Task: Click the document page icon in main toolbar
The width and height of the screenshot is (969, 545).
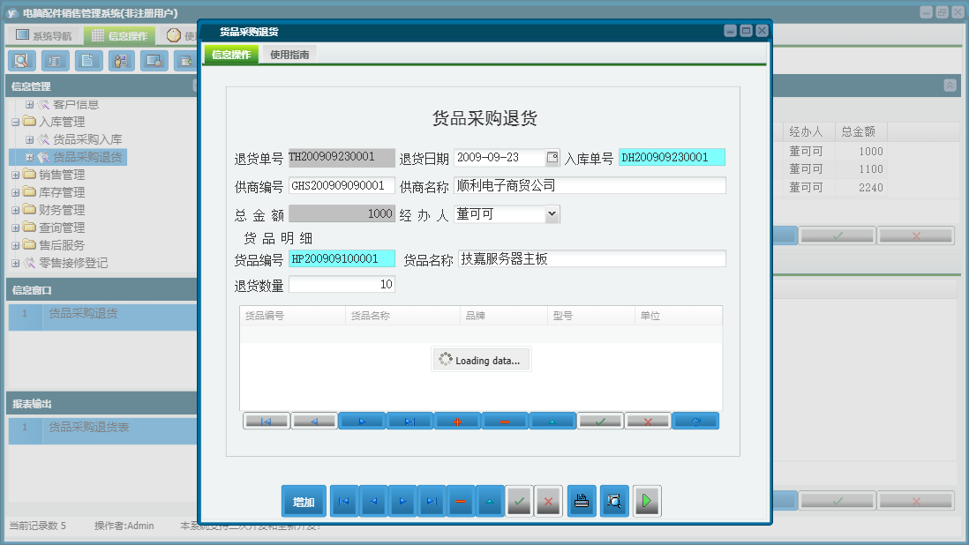Action: click(87, 61)
